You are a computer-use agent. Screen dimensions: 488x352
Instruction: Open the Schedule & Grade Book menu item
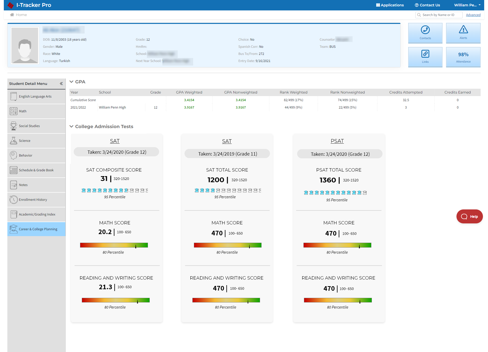(36, 170)
